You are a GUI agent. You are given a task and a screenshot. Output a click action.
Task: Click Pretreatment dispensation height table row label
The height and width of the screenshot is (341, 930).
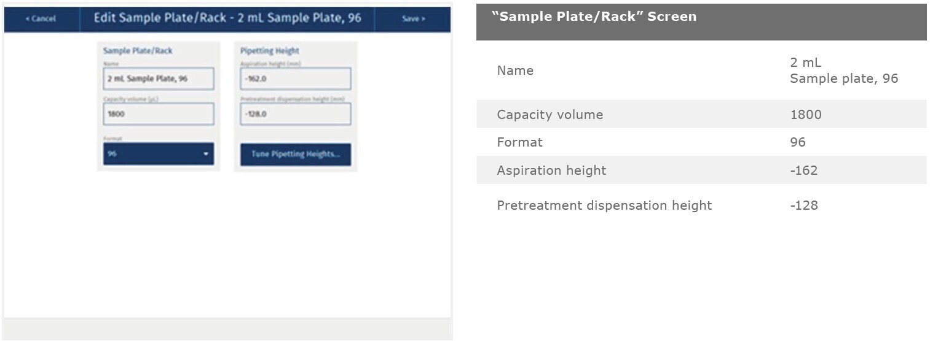(x=604, y=205)
